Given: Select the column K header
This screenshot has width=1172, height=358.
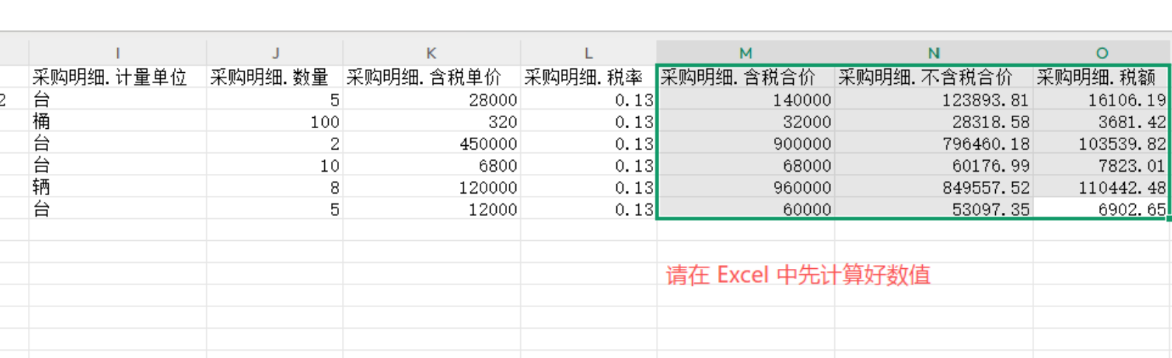Looking at the screenshot, I should tap(431, 53).
